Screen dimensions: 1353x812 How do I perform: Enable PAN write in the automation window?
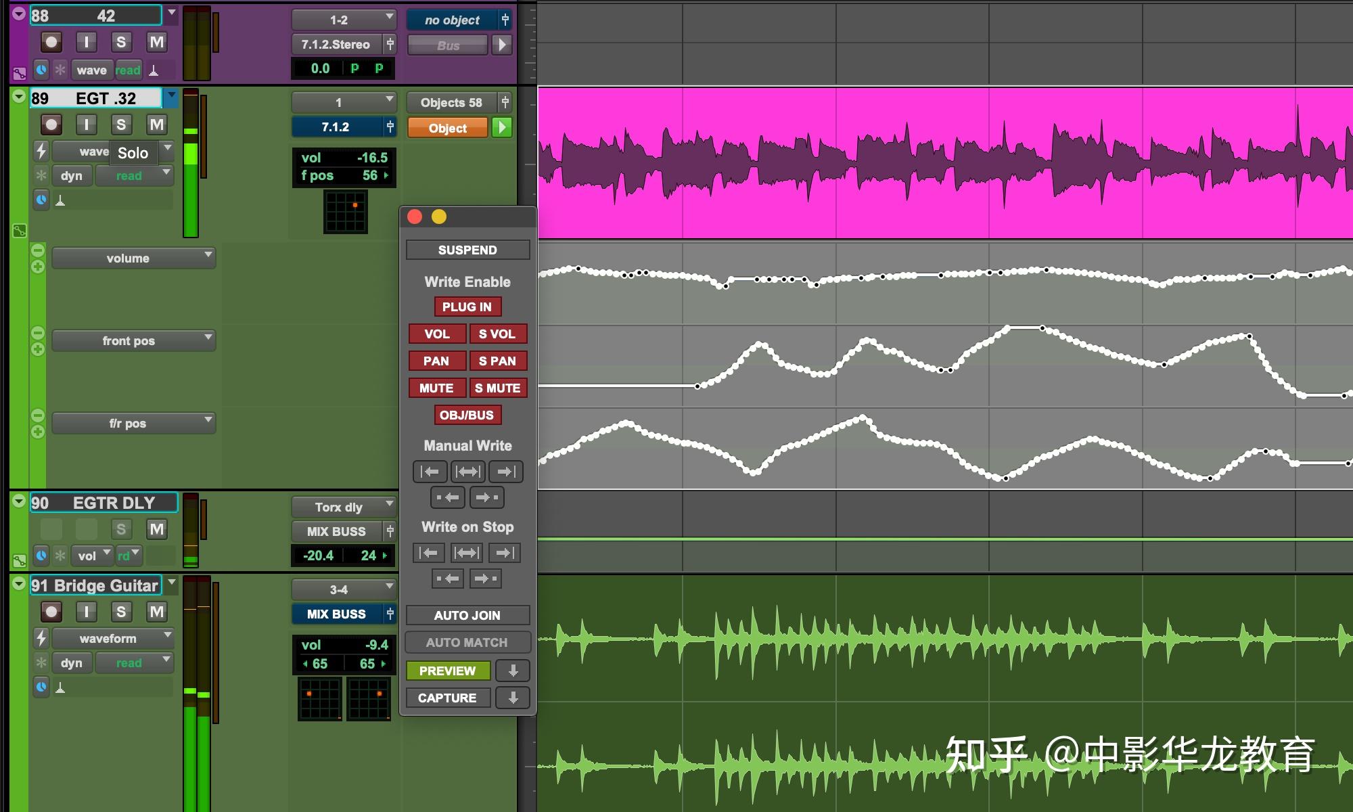pos(436,361)
